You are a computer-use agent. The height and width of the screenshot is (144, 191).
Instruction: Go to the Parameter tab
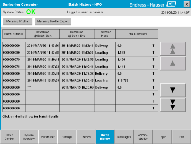(x=48, y=137)
